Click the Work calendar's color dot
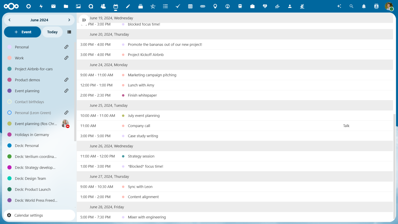This screenshot has height=224, width=398. pos(10,58)
